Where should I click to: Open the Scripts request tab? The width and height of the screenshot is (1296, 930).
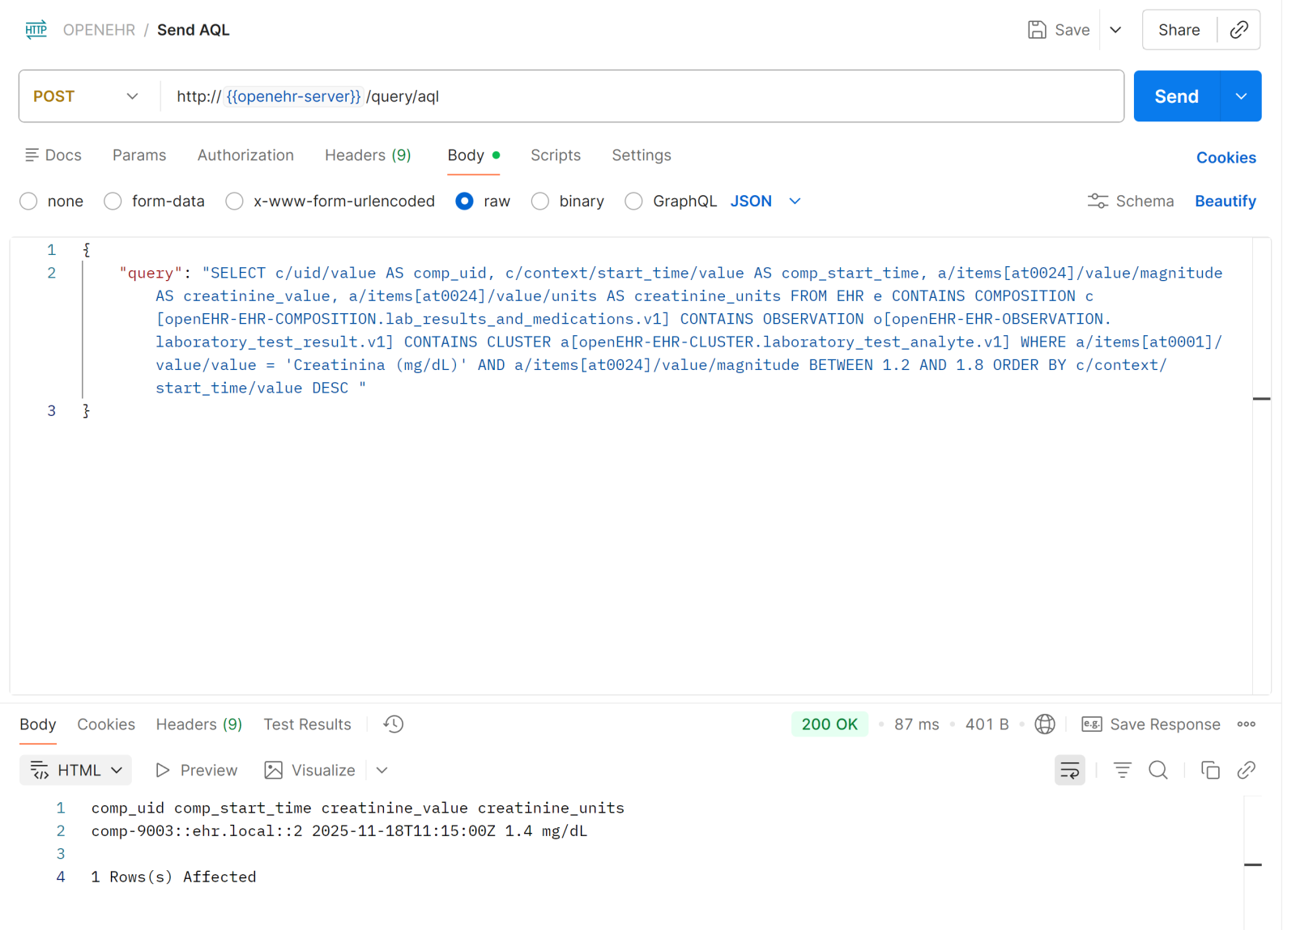(555, 155)
